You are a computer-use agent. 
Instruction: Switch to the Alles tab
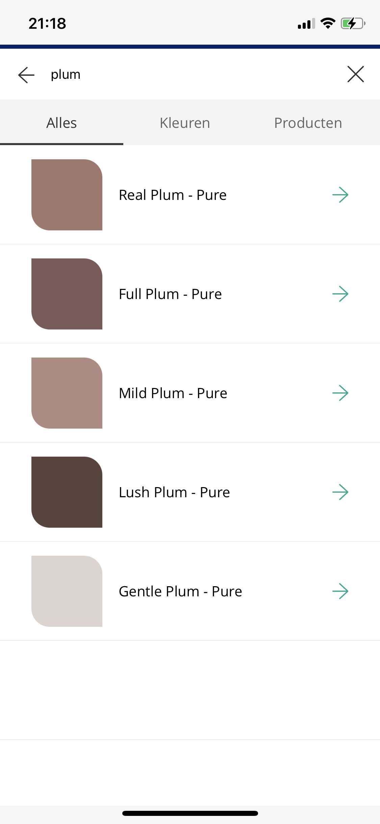click(x=61, y=123)
